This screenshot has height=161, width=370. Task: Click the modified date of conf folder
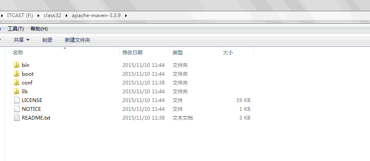143,83
